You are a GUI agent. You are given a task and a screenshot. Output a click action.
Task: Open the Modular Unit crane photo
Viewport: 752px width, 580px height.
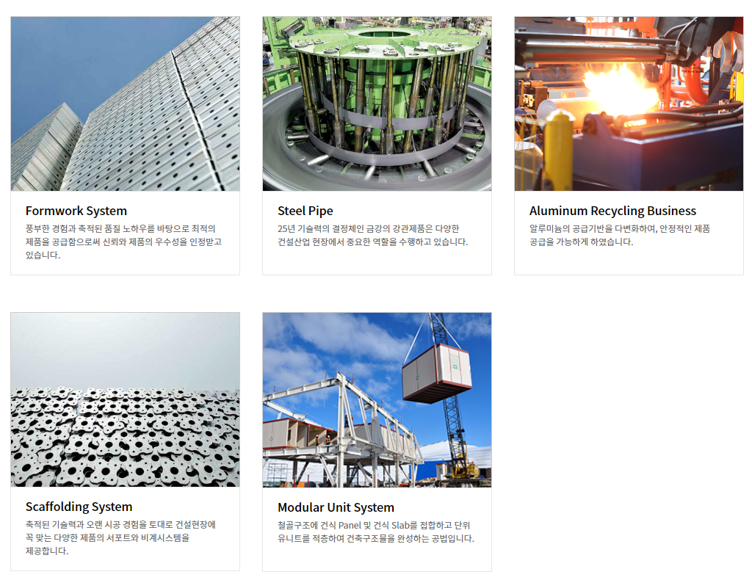click(377, 400)
